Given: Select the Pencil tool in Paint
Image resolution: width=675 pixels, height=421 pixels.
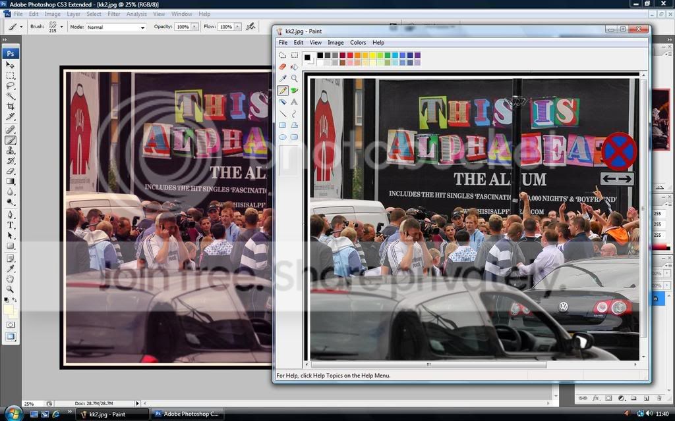Looking at the screenshot, I should 283,89.
